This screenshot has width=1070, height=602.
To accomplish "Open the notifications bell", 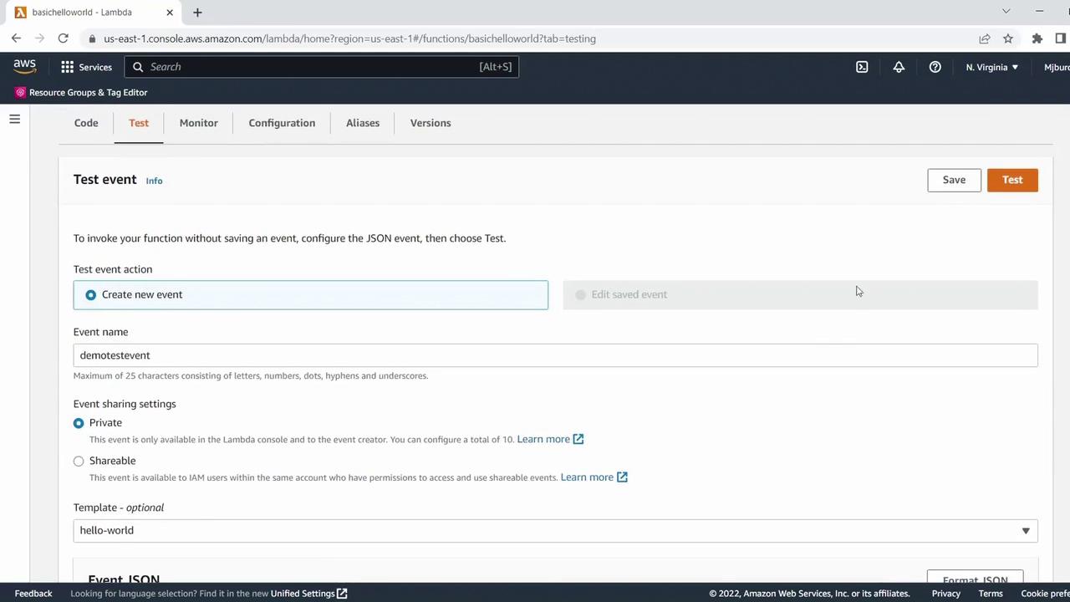I will (x=899, y=67).
